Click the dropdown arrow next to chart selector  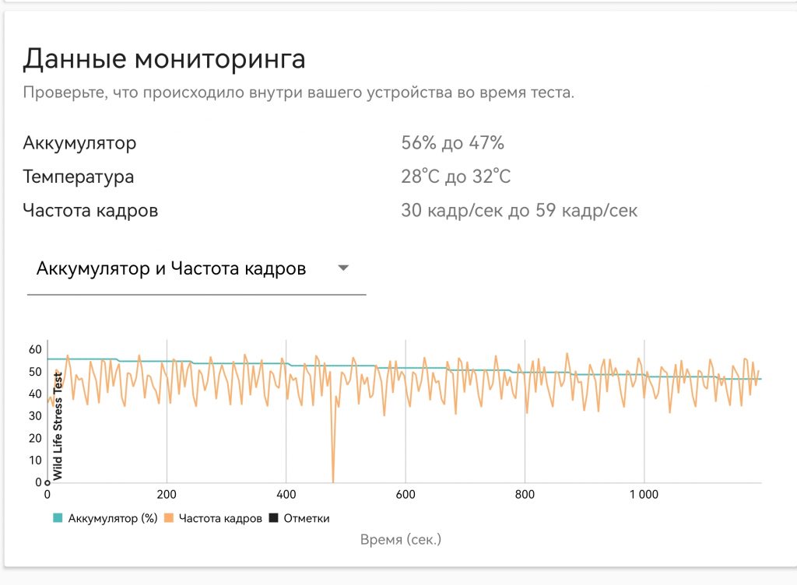pos(343,268)
